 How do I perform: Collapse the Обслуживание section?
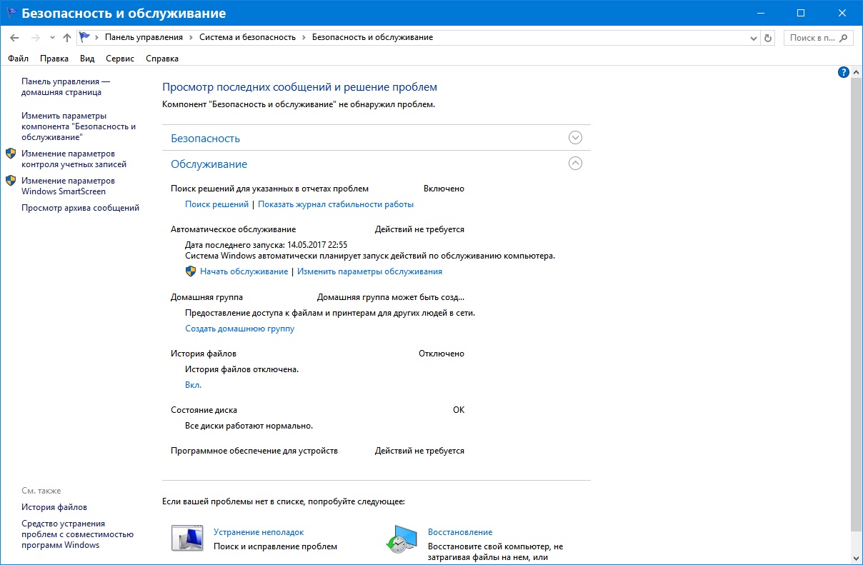[x=575, y=164]
